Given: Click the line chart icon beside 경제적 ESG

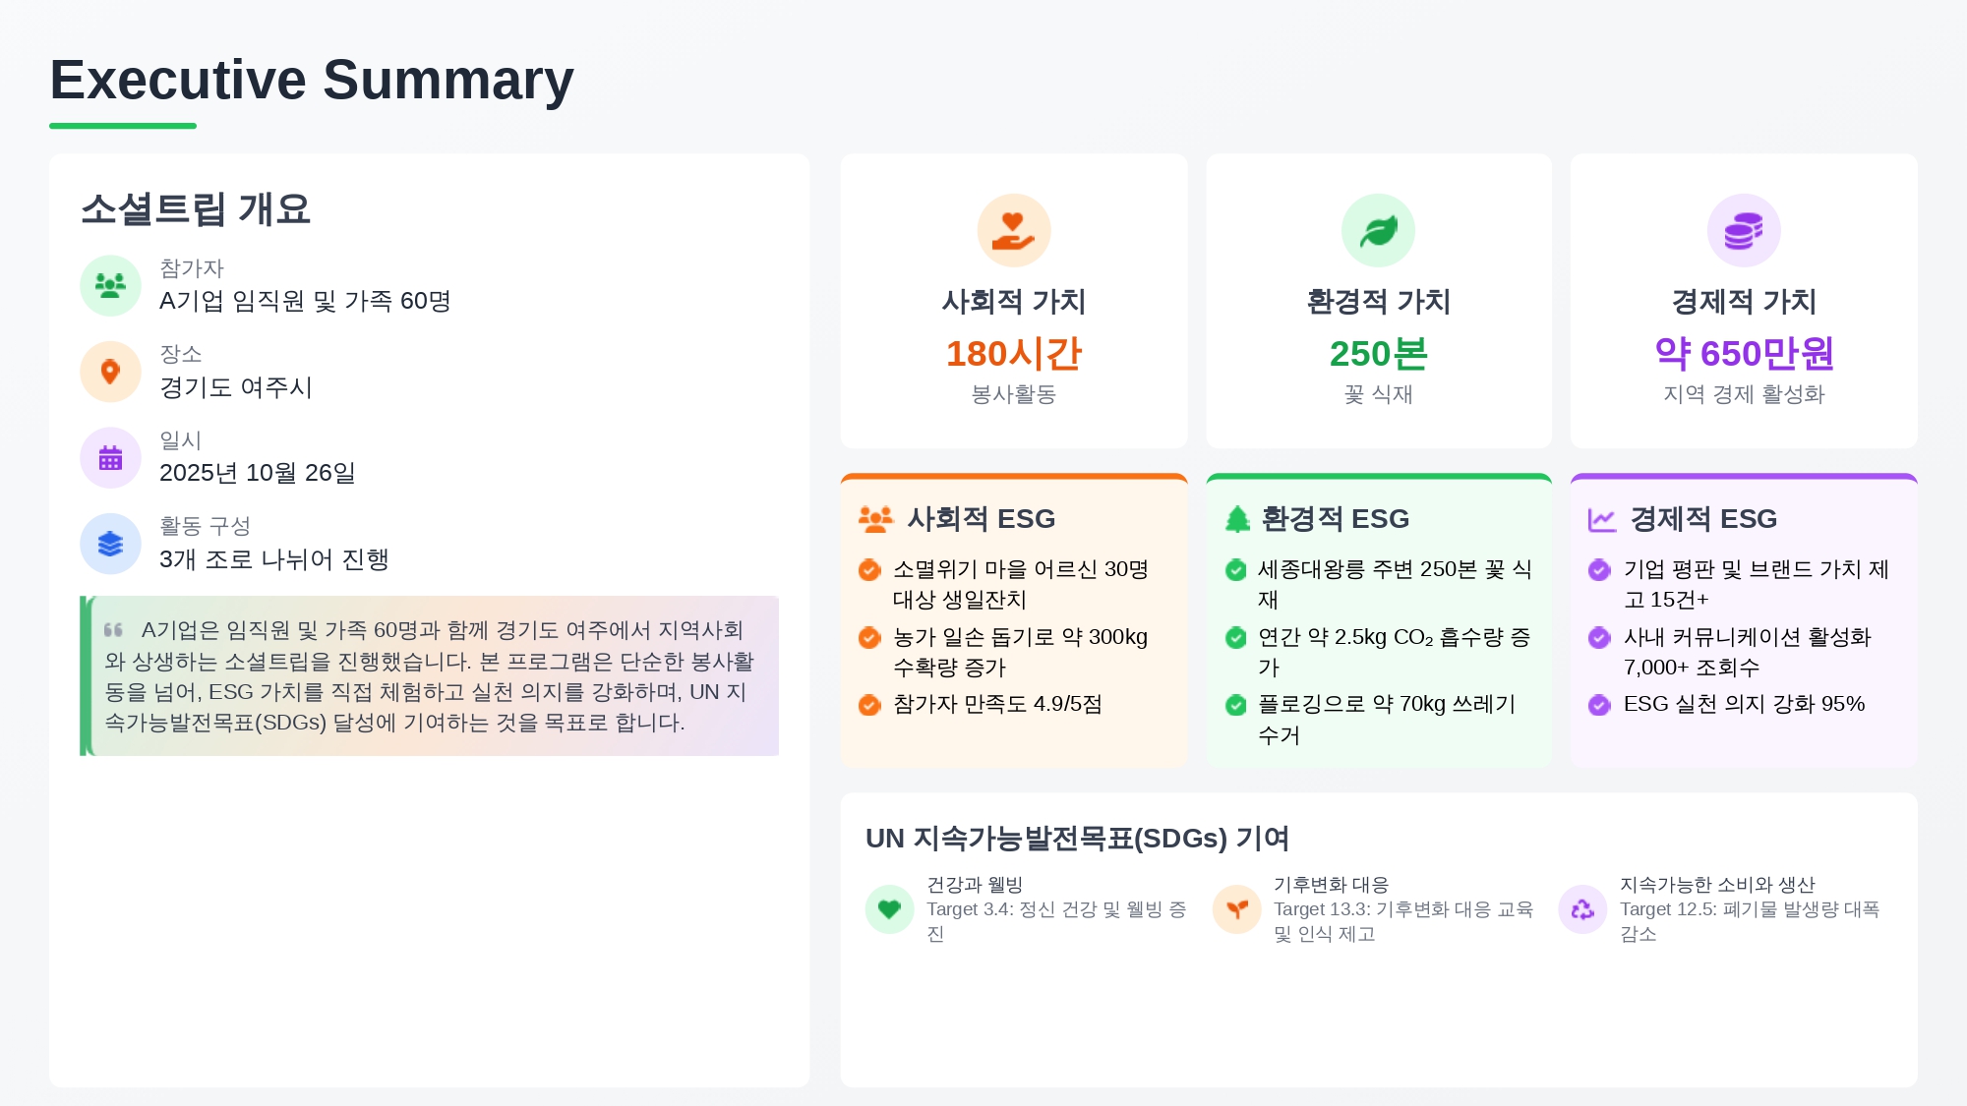Looking at the screenshot, I should (x=1602, y=519).
